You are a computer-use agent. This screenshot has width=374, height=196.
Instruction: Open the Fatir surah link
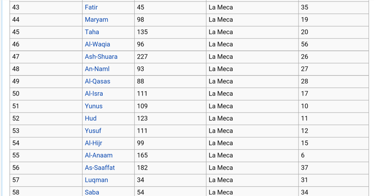[91, 7]
